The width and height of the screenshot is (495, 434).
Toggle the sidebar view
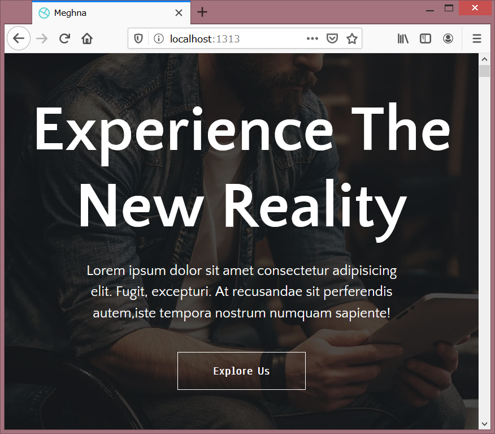425,38
